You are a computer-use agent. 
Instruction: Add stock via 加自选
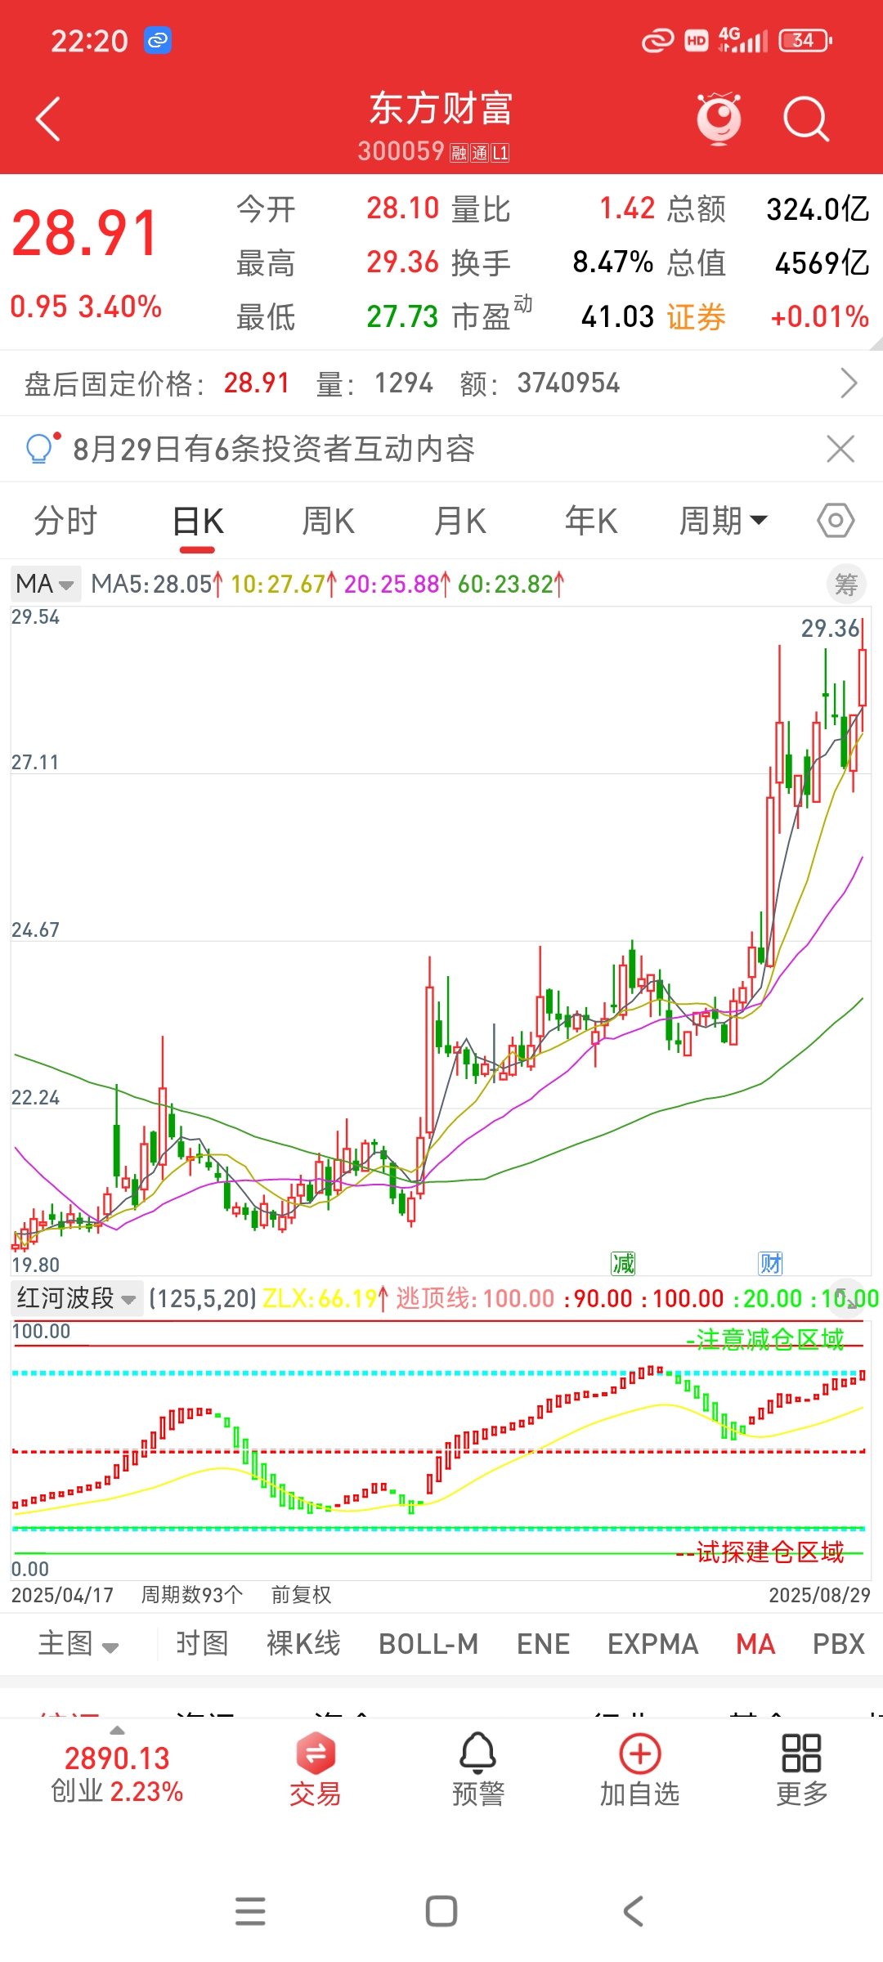(640, 1770)
